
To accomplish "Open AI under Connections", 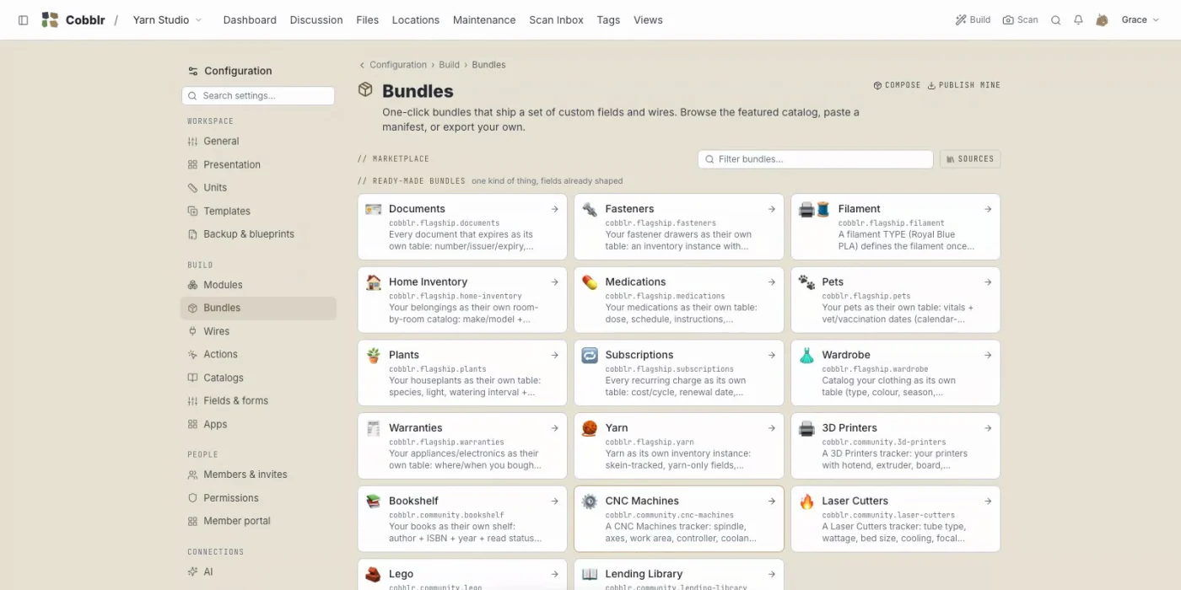I will pos(258,571).
